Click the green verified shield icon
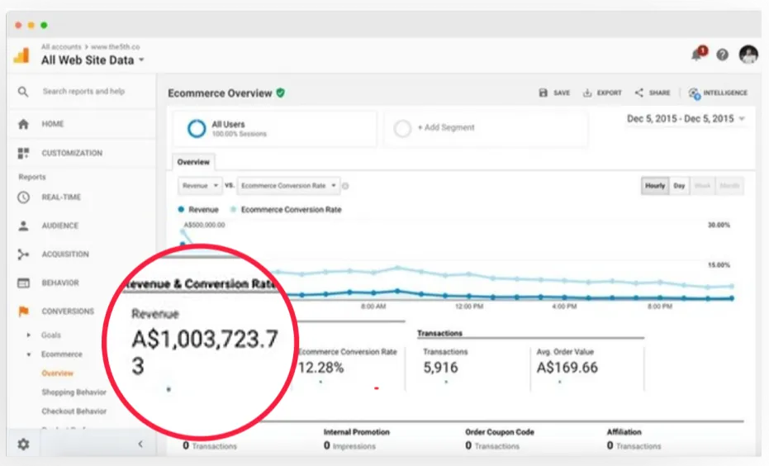The width and height of the screenshot is (769, 466). tap(281, 93)
